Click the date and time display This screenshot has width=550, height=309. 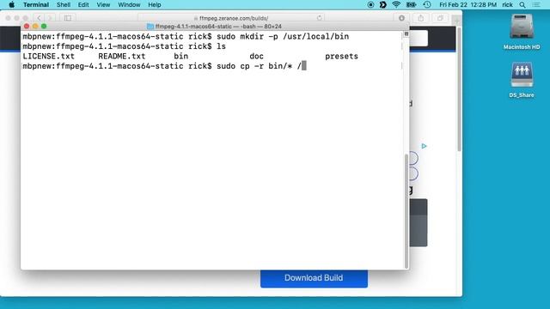click(x=467, y=4)
